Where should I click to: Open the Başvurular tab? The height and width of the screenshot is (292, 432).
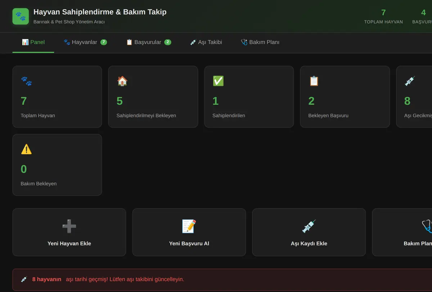[148, 42]
